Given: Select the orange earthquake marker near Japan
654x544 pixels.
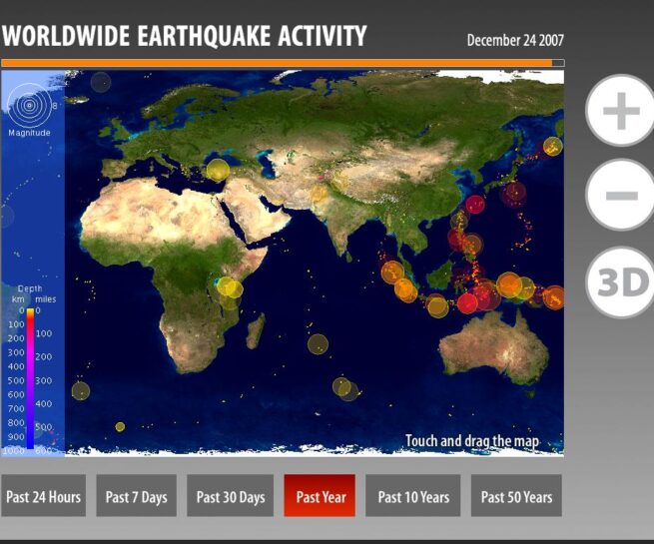Looking at the screenshot, I should pos(552,147).
